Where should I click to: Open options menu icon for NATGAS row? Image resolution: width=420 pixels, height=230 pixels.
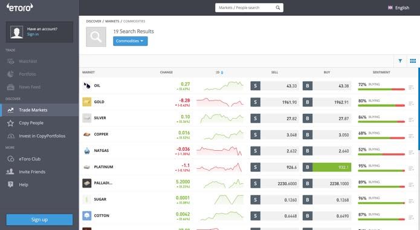click(411, 153)
